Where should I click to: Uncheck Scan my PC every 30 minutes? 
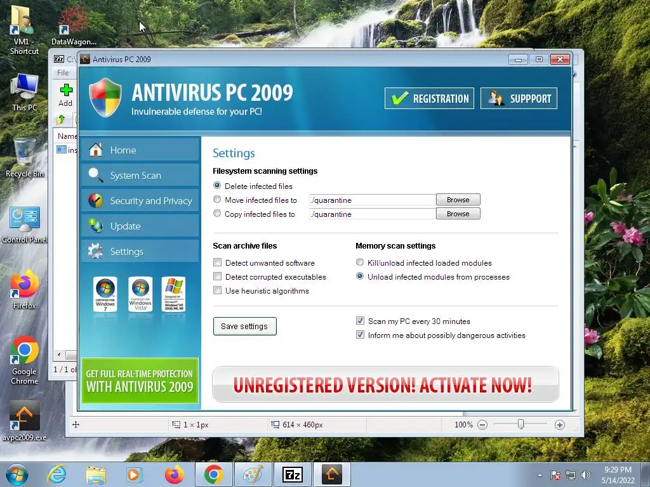(x=361, y=320)
